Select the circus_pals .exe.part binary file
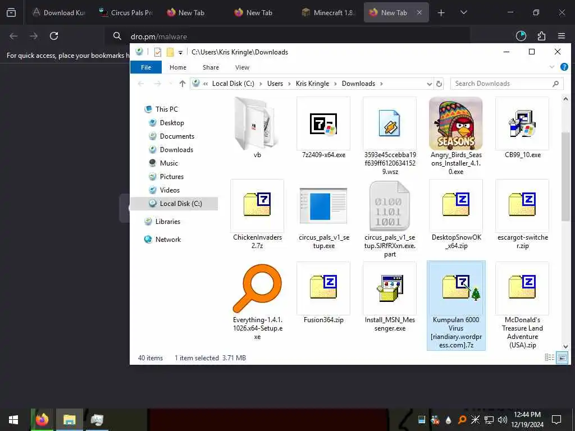 (390, 205)
